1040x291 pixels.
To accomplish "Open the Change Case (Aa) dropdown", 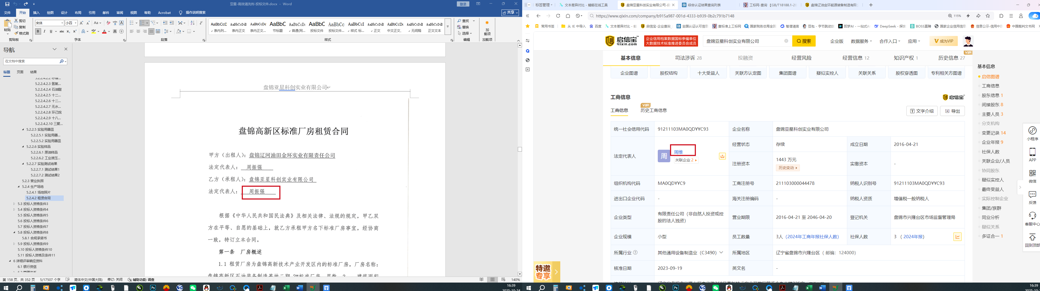I will pos(97,23).
